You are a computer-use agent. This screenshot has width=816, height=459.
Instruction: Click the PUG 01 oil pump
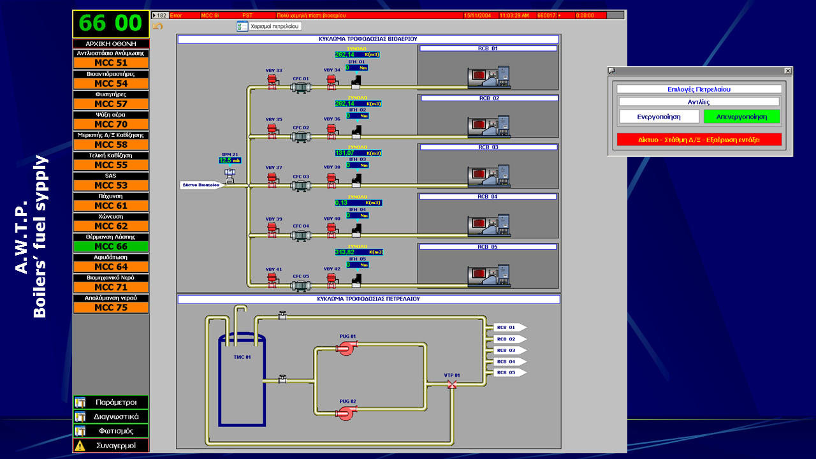pyautogui.click(x=346, y=347)
